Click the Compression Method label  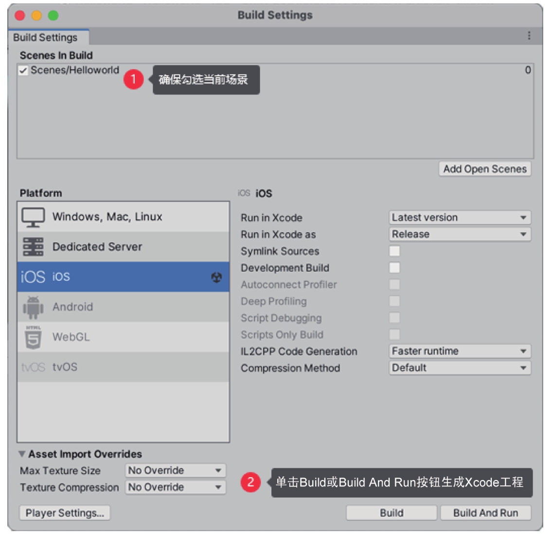pyautogui.click(x=290, y=368)
